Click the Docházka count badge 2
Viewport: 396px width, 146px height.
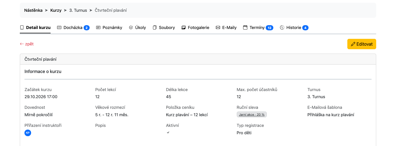tap(87, 28)
